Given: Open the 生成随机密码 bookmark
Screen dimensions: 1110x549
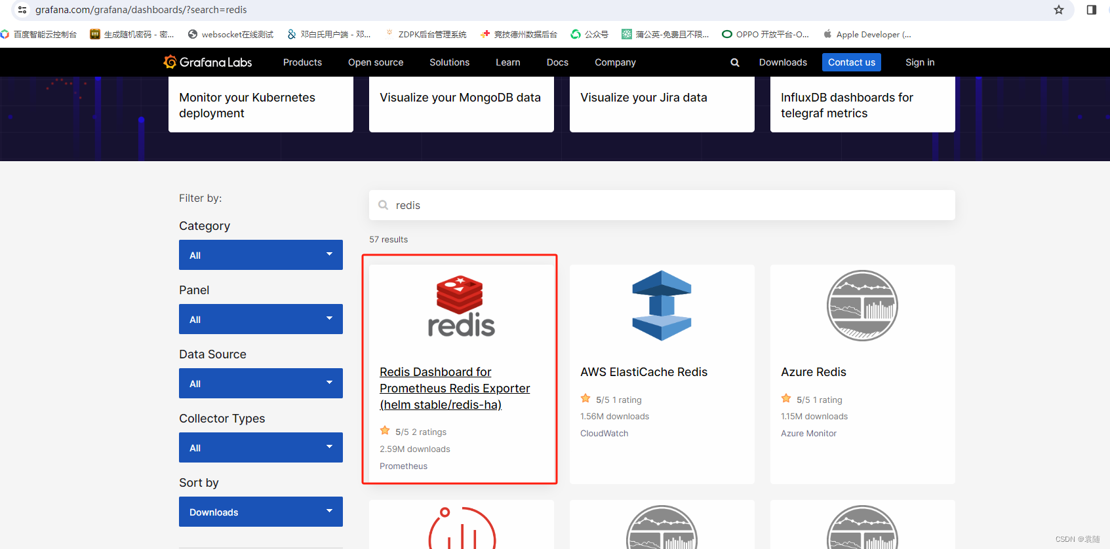Looking at the screenshot, I should pyautogui.click(x=132, y=34).
